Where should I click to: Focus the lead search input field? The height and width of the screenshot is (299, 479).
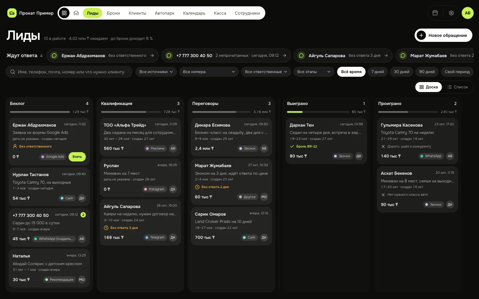tap(69, 72)
